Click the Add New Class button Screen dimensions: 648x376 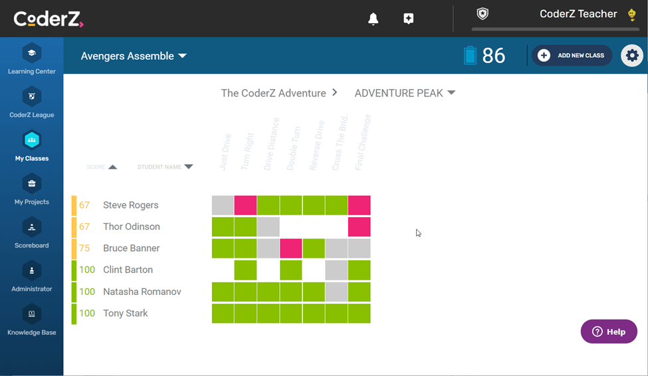572,56
